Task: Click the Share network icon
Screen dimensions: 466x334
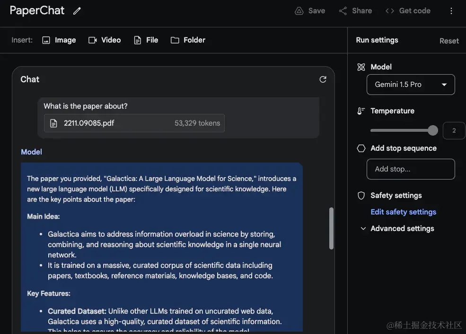Action: click(x=343, y=11)
